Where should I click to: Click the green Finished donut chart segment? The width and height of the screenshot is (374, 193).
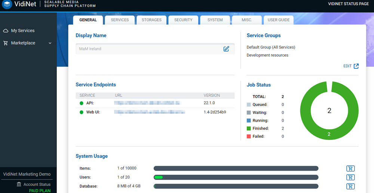click(x=329, y=134)
